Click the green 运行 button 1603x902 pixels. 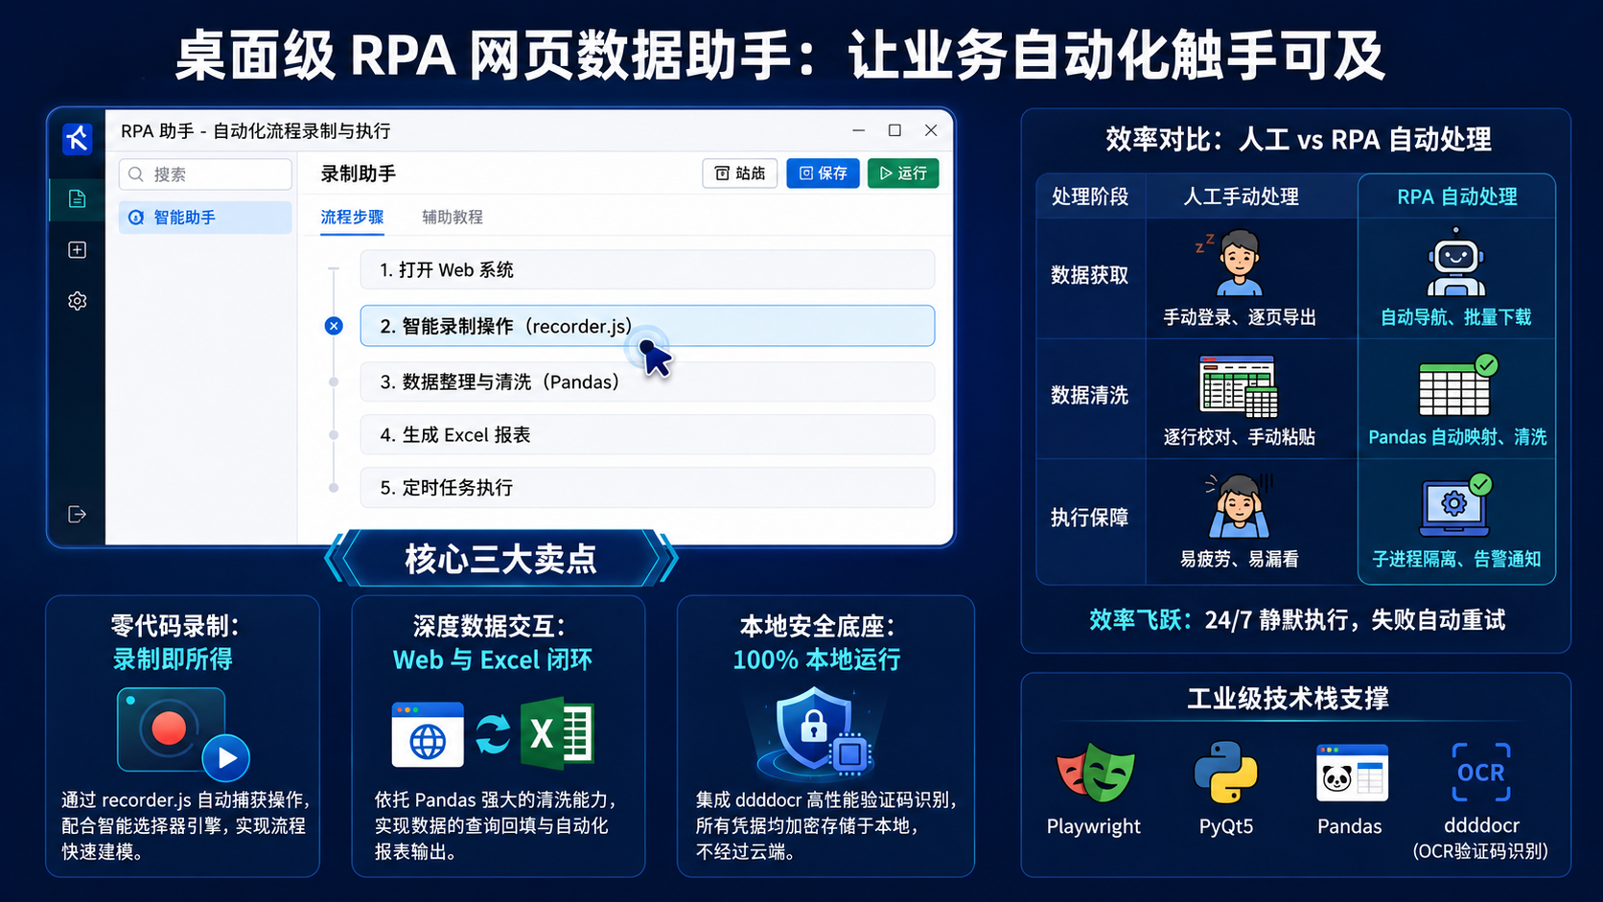tap(903, 173)
